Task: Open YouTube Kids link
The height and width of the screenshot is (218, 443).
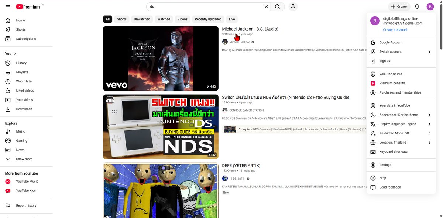Action: pyautogui.click(x=26, y=191)
